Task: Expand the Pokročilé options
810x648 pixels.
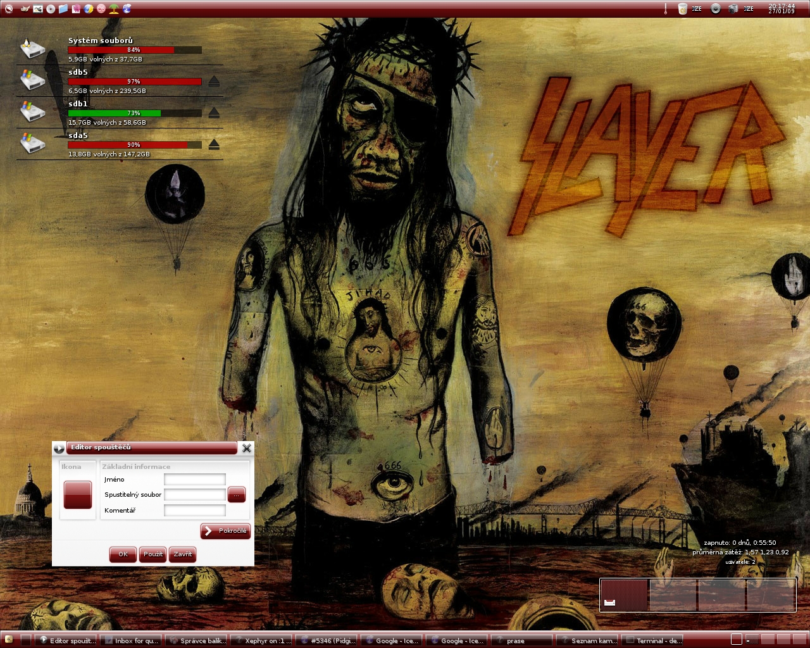Action: (x=225, y=531)
